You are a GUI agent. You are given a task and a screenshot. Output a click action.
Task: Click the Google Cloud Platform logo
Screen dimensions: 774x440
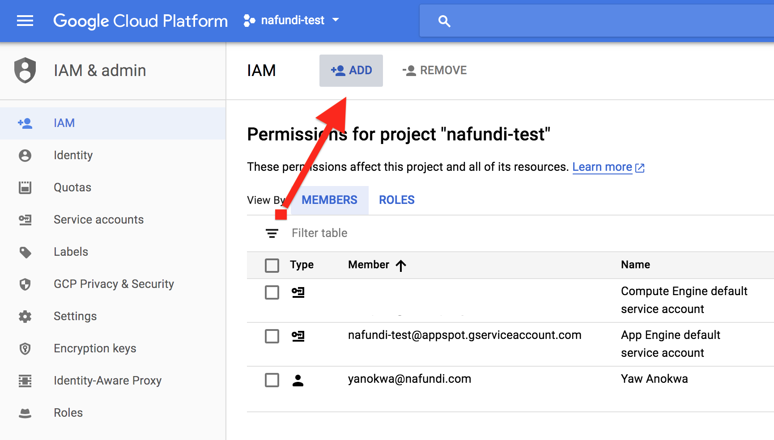point(140,21)
